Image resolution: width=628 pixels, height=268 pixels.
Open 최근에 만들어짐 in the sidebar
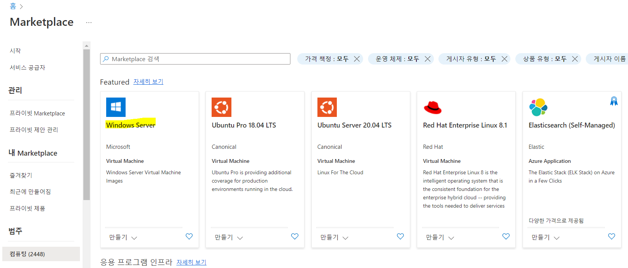coord(30,192)
